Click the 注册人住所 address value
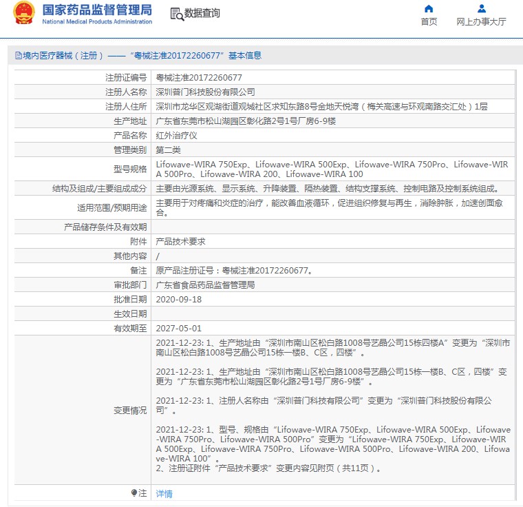The height and width of the screenshot is (507, 523). click(321, 107)
